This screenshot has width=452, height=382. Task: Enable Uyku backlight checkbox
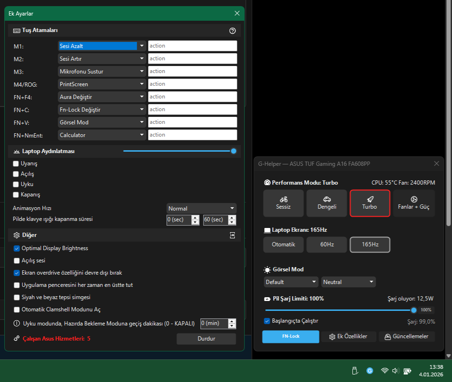pos(16,184)
